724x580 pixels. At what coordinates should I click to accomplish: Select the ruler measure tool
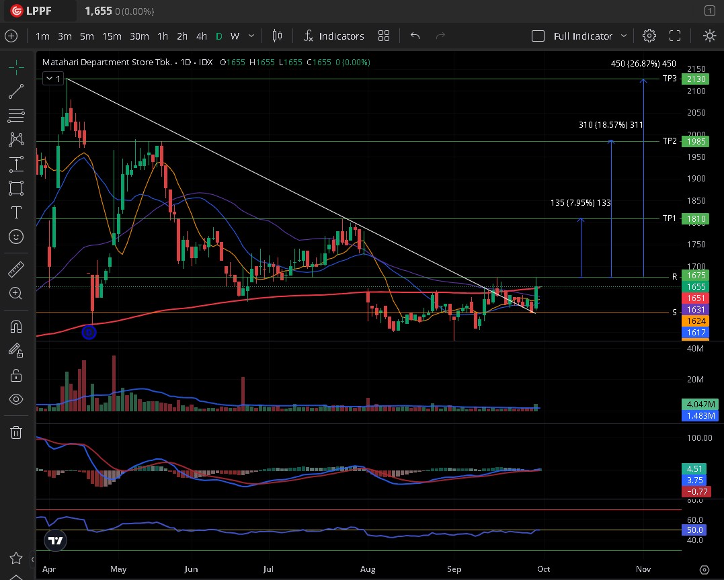point(16,270)
